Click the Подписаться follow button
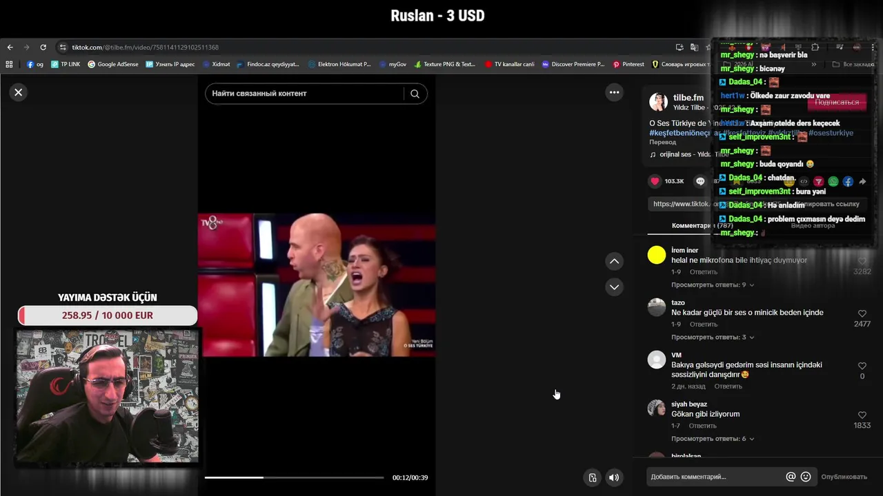Image resolution: width=883 pixels, height=496 pixels. [x=837, y=102]
